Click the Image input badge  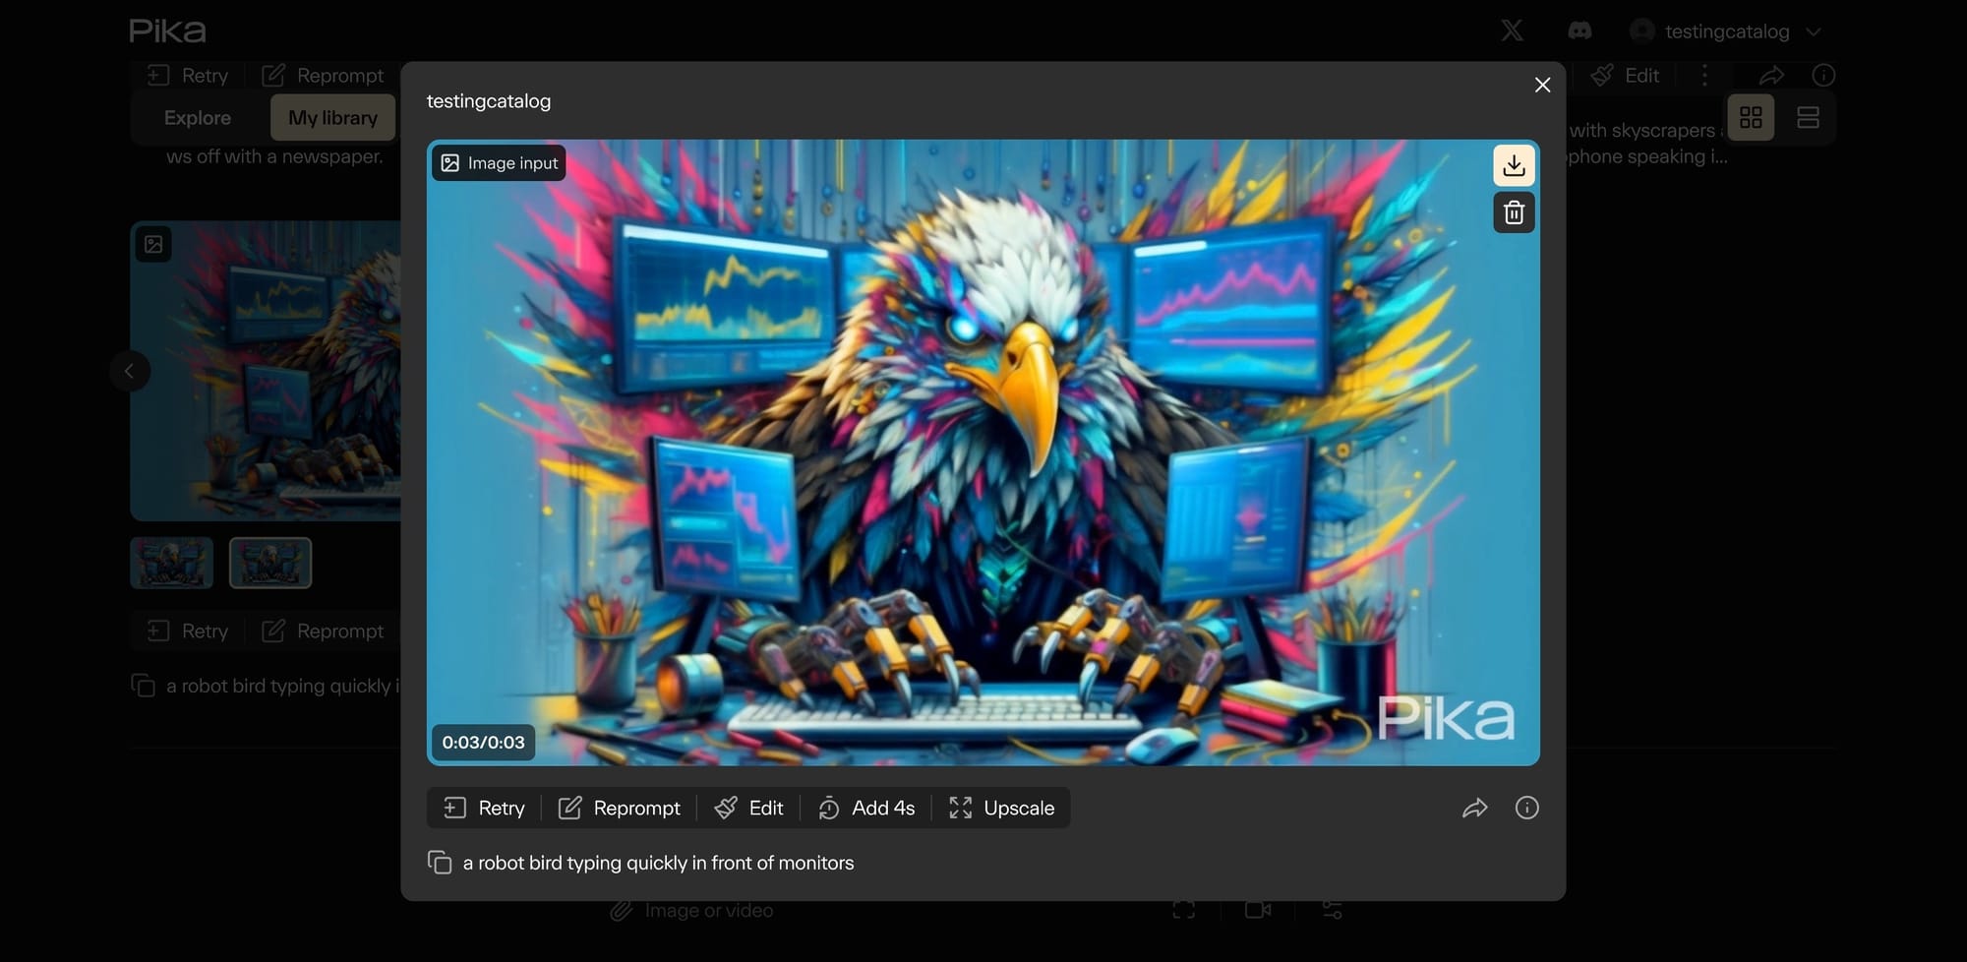(x=499, y=163)
